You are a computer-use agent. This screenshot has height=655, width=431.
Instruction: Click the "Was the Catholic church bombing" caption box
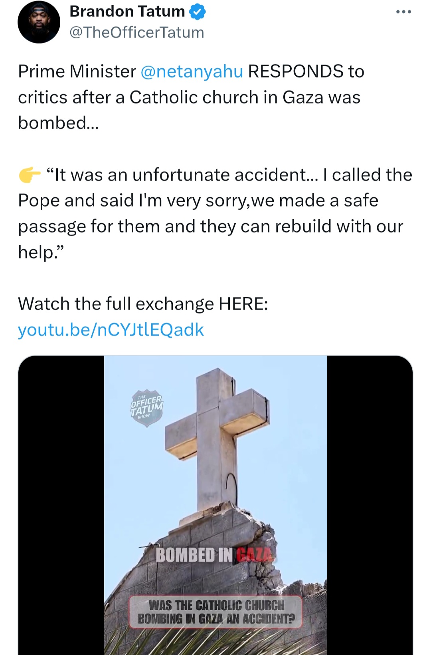215,612
